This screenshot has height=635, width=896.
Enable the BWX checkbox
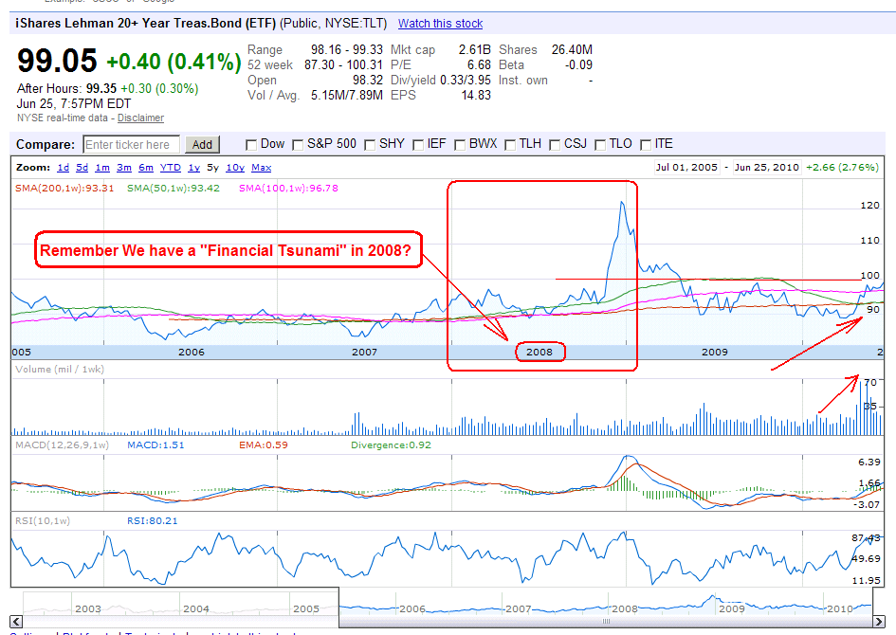(x=460, y=145)
